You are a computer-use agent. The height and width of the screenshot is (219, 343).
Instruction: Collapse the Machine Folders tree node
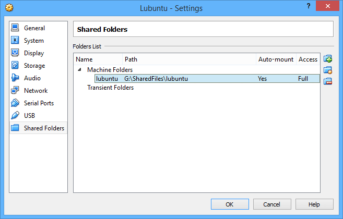click(80, 70)
